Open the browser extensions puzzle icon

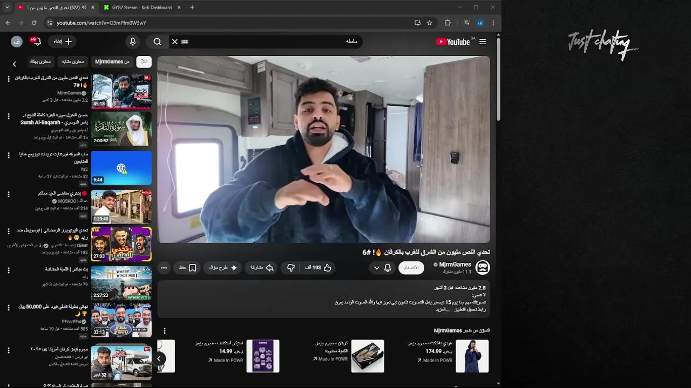tap(448, 23)
